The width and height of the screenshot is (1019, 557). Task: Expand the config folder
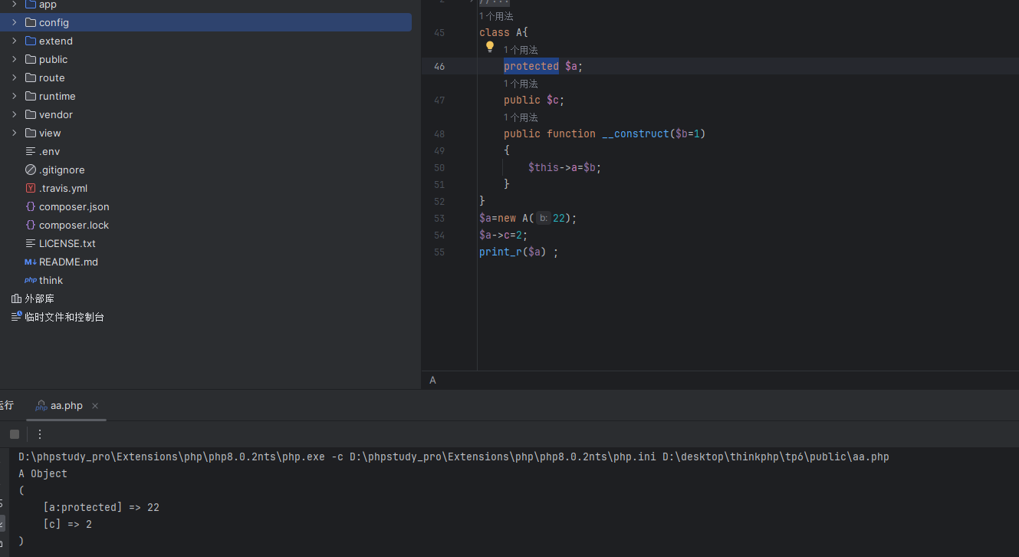coord(14,22)
